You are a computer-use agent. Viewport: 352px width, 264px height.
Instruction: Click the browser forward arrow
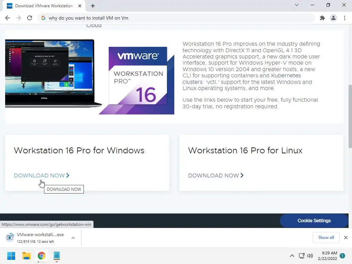19,18
